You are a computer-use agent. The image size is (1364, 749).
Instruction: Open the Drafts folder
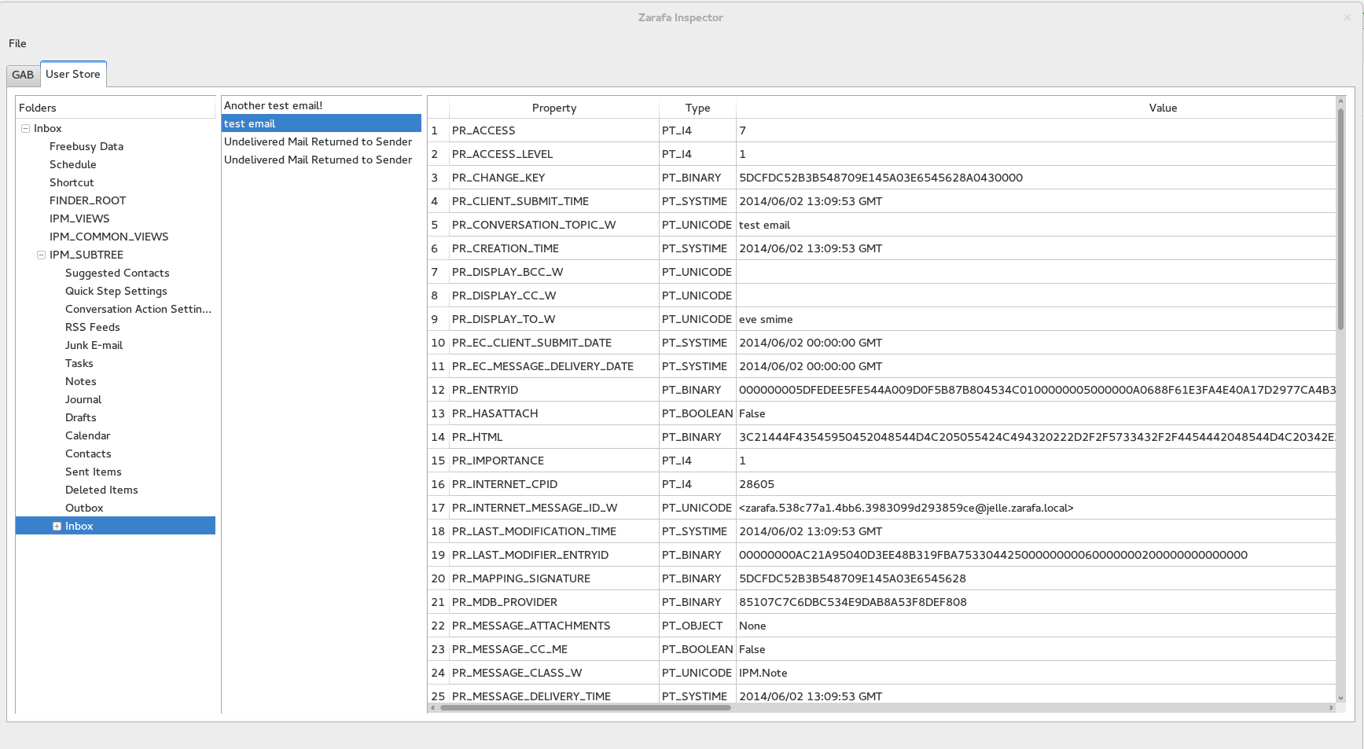point(81,417)
